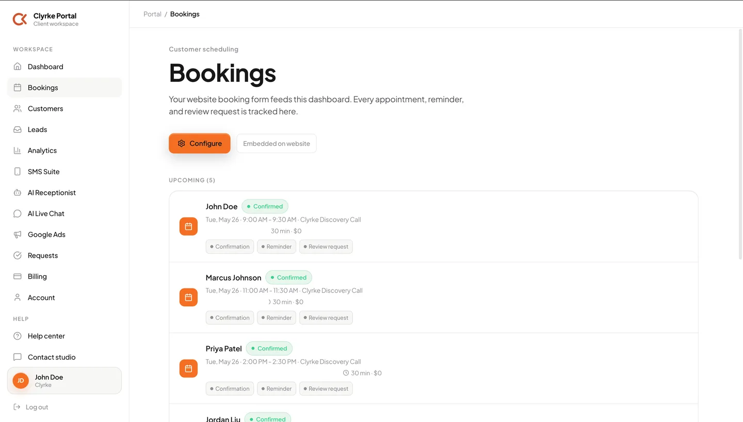
Task: Click Confirmation chip in John Doe's booking
Action: 230,247
